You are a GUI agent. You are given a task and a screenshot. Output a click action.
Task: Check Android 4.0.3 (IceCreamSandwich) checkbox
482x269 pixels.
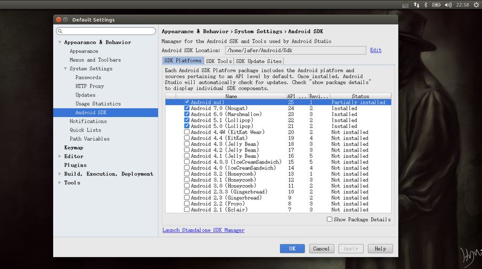187,162
